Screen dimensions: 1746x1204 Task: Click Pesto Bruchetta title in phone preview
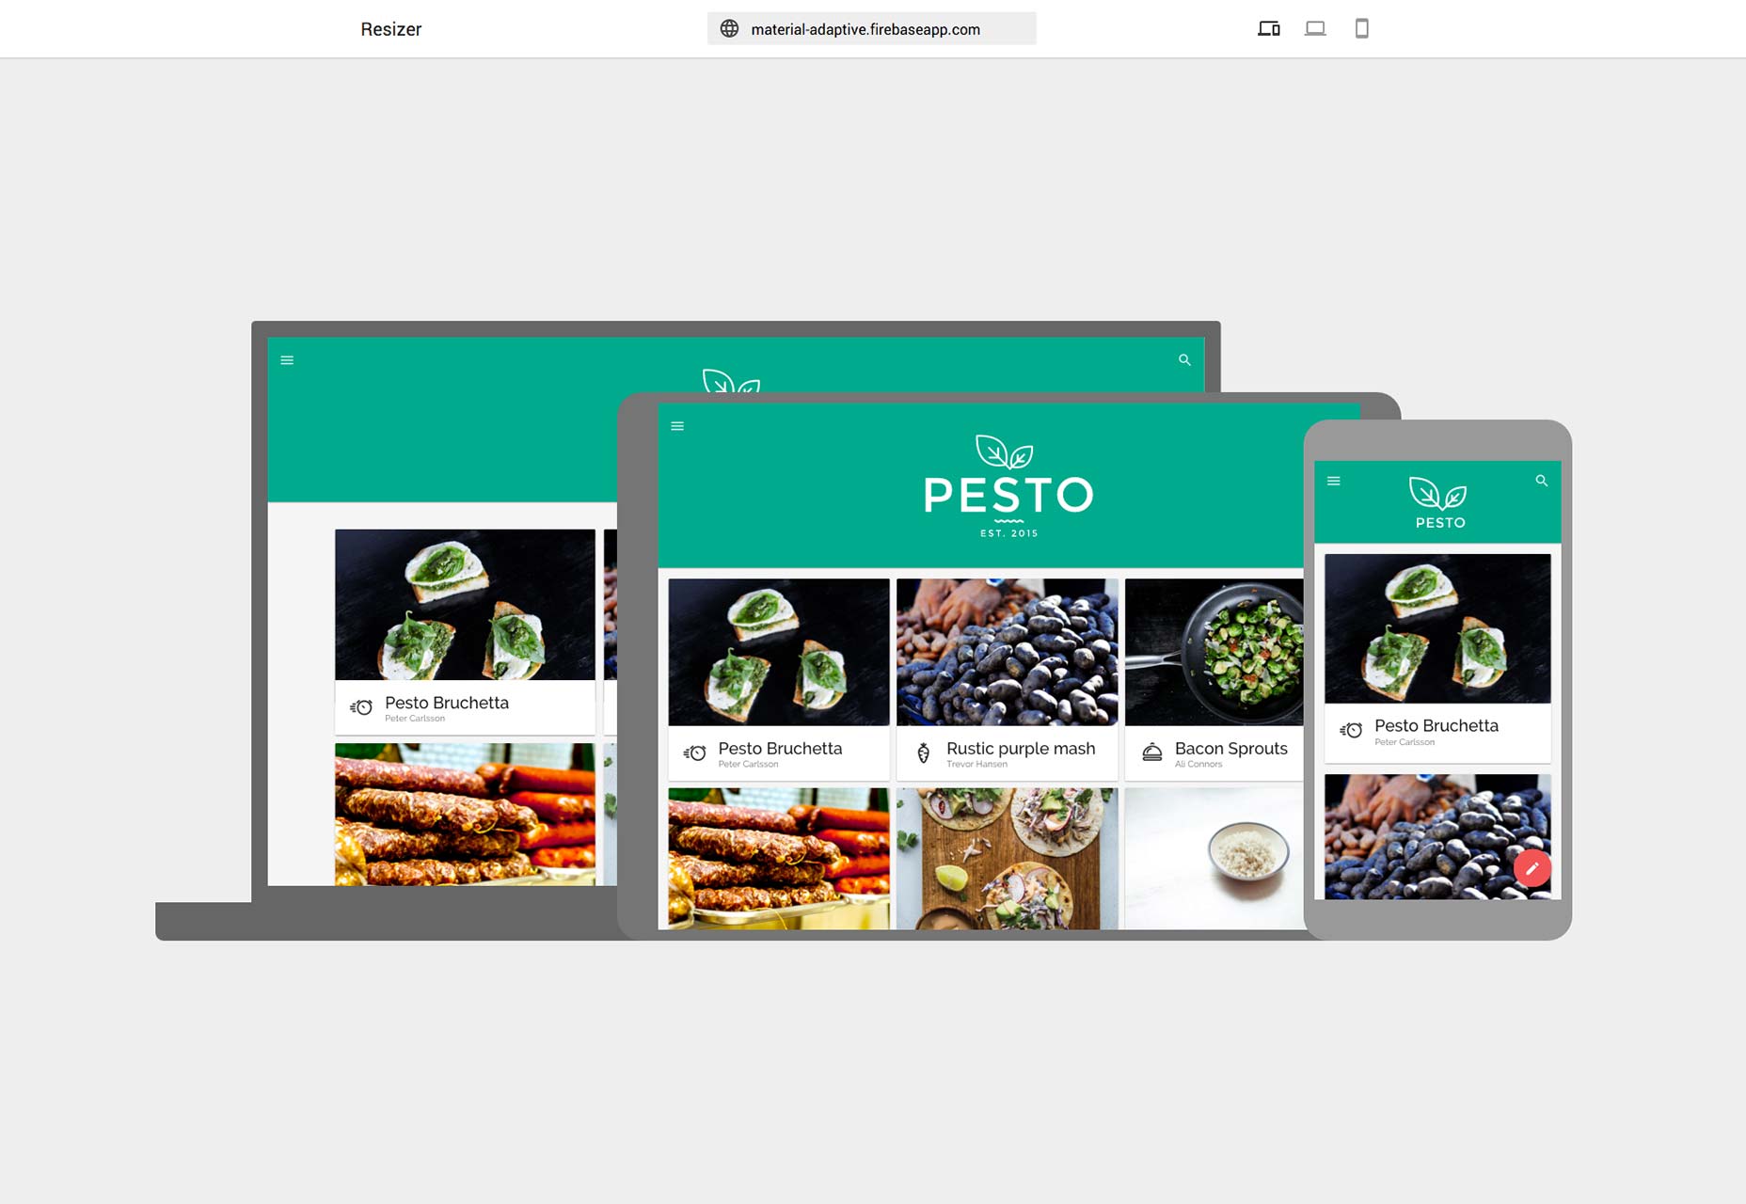1436,726
